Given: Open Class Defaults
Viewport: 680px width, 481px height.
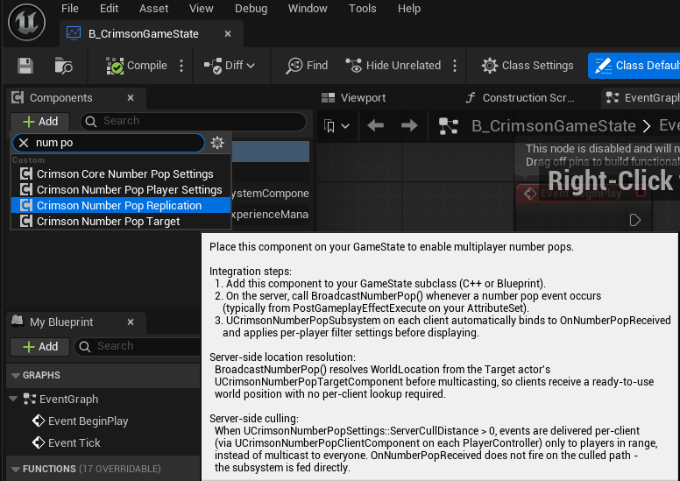Looking at the screenshot, I should tap(634, 66).
